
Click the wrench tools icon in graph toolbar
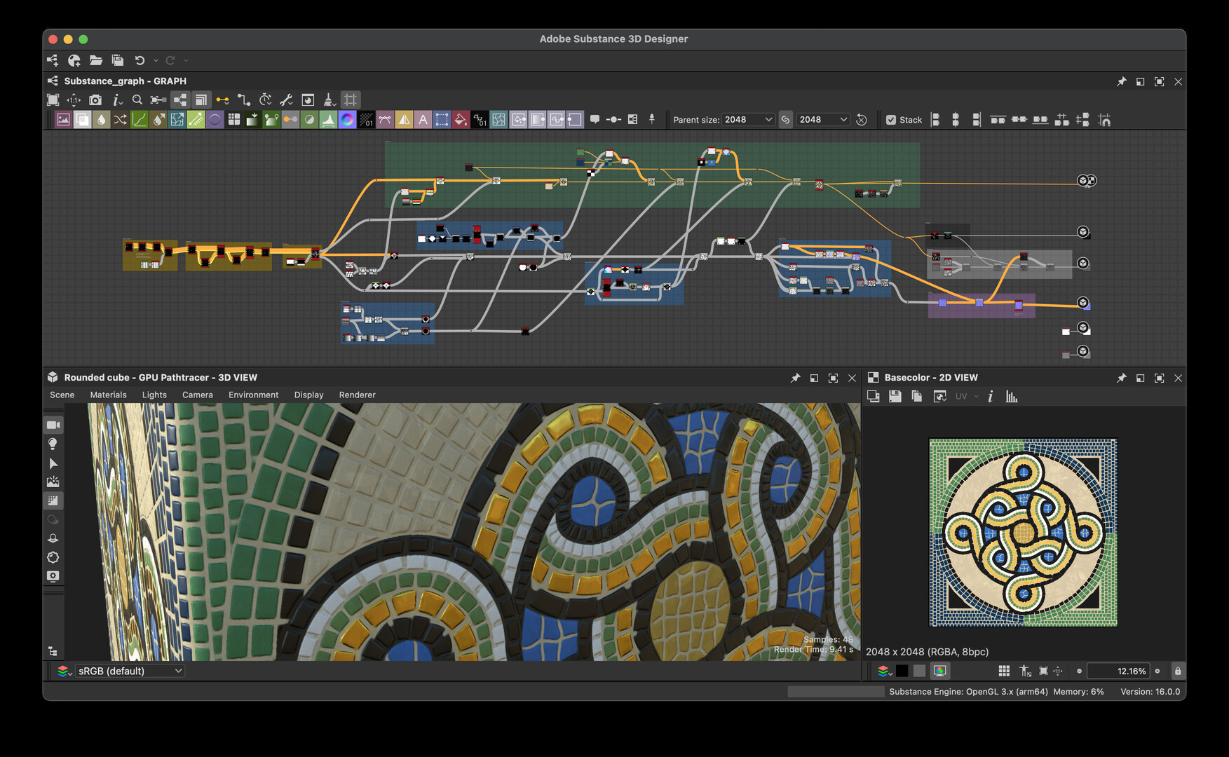[x=286, y=100]
